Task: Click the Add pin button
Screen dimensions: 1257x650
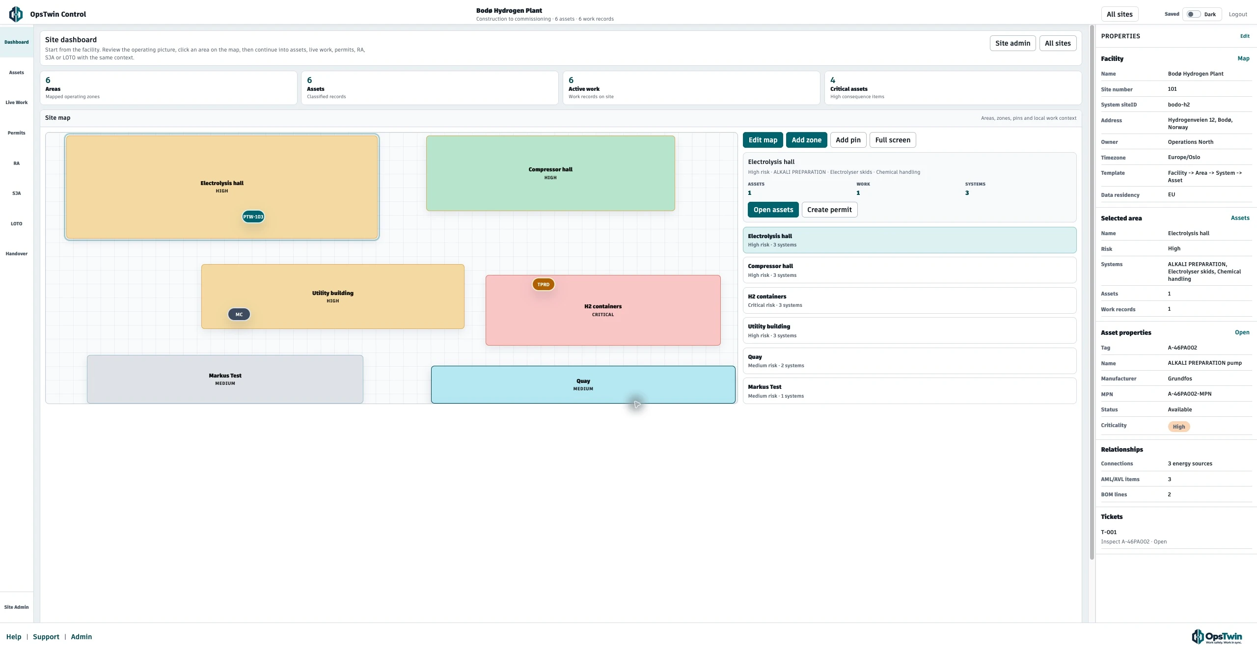Action: point(848,140)
